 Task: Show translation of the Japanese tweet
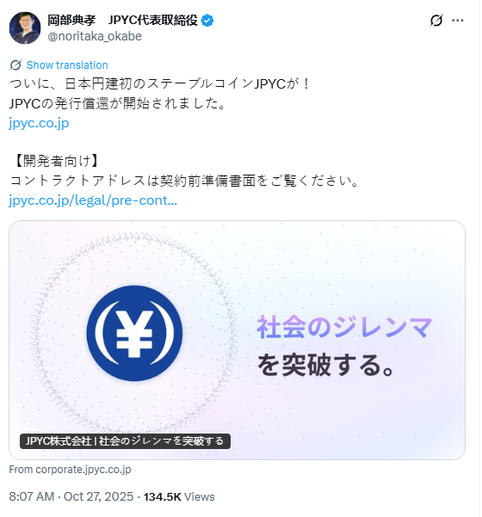coord(67,65)
